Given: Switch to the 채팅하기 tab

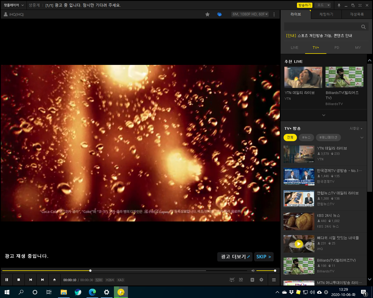Looking at the screenshot, I should 326,14.
